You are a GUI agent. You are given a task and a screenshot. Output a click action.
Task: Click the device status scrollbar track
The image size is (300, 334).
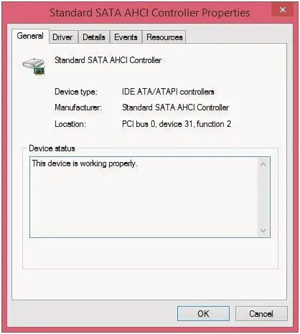click(263, 197)
